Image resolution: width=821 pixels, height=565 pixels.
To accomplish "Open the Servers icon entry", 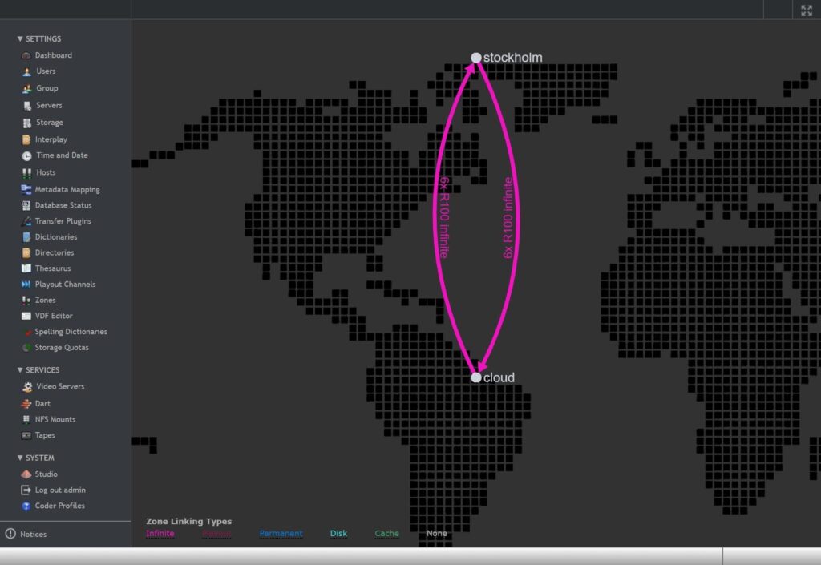I will [26, 106].
